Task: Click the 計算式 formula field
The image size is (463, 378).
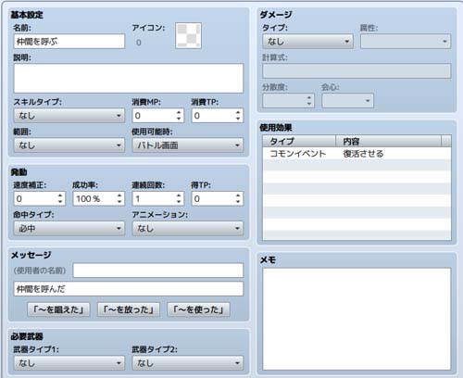Action: pos(357,71)
